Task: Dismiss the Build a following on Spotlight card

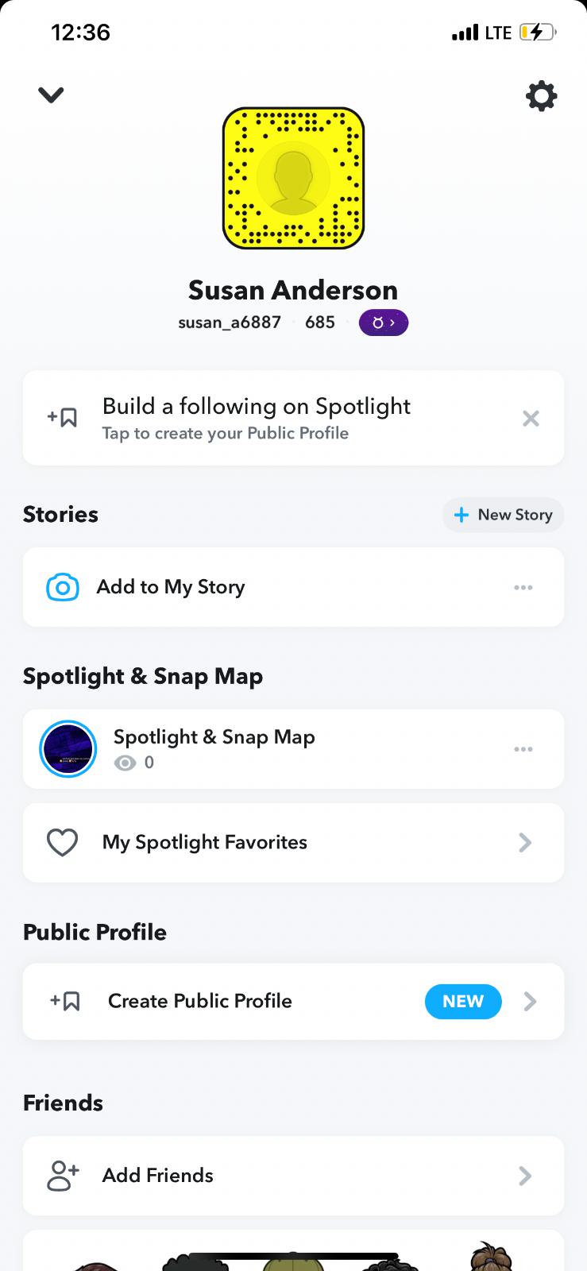Action: pos(531,419)
